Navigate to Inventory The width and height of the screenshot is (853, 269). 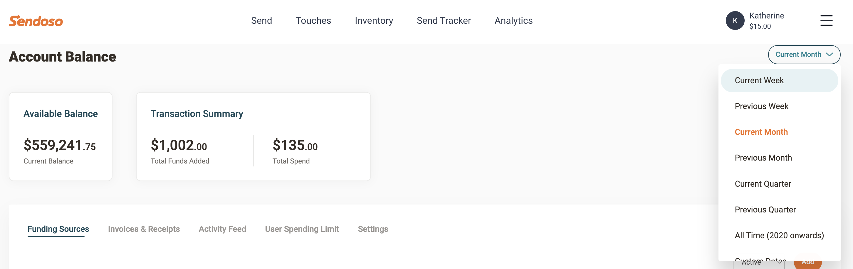click(x=374, y=21)
